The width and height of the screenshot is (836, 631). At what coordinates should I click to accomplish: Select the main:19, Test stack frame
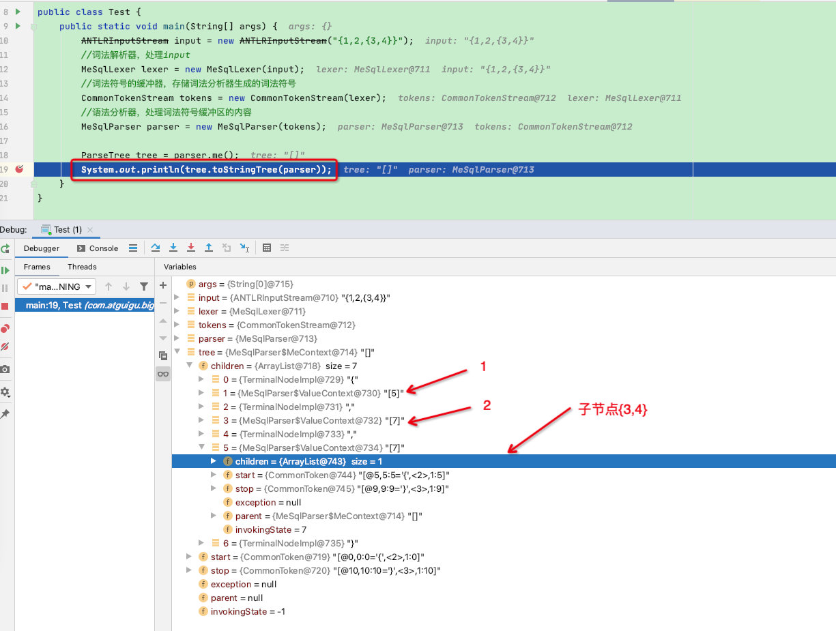pos(84,305)
